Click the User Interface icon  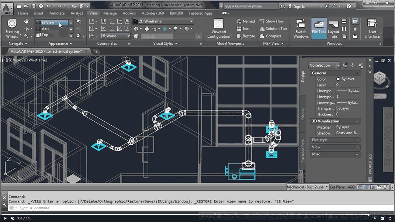[x=373, y=28]
